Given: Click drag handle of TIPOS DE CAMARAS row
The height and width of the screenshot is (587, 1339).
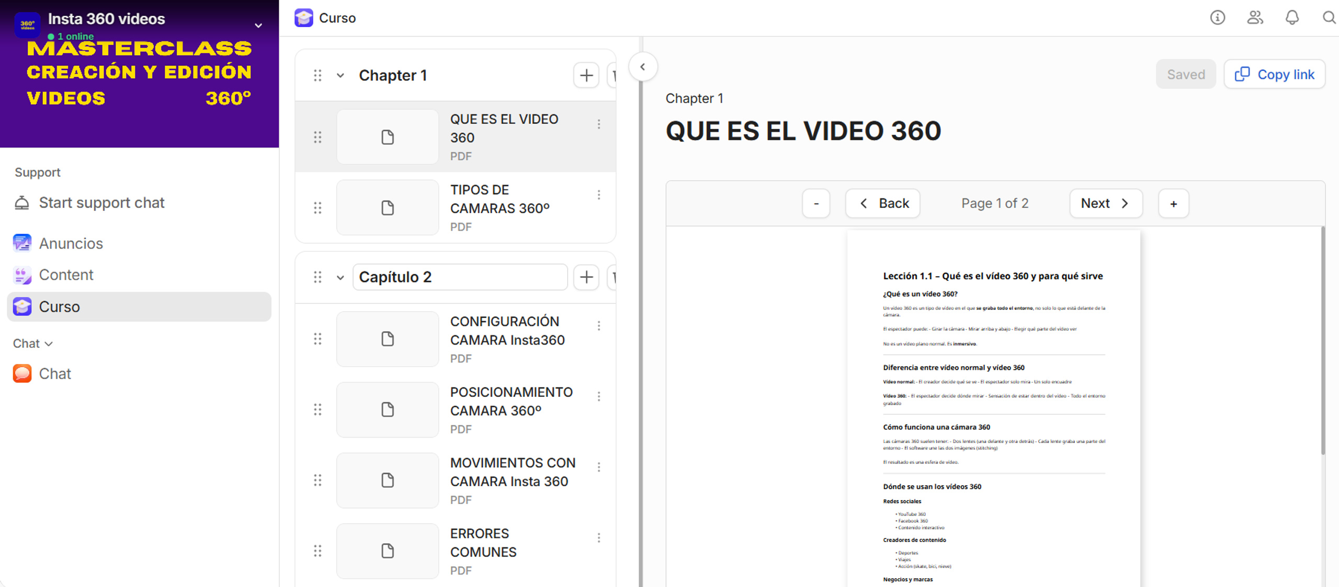Looking at the screenshot, I should (317, 208).
